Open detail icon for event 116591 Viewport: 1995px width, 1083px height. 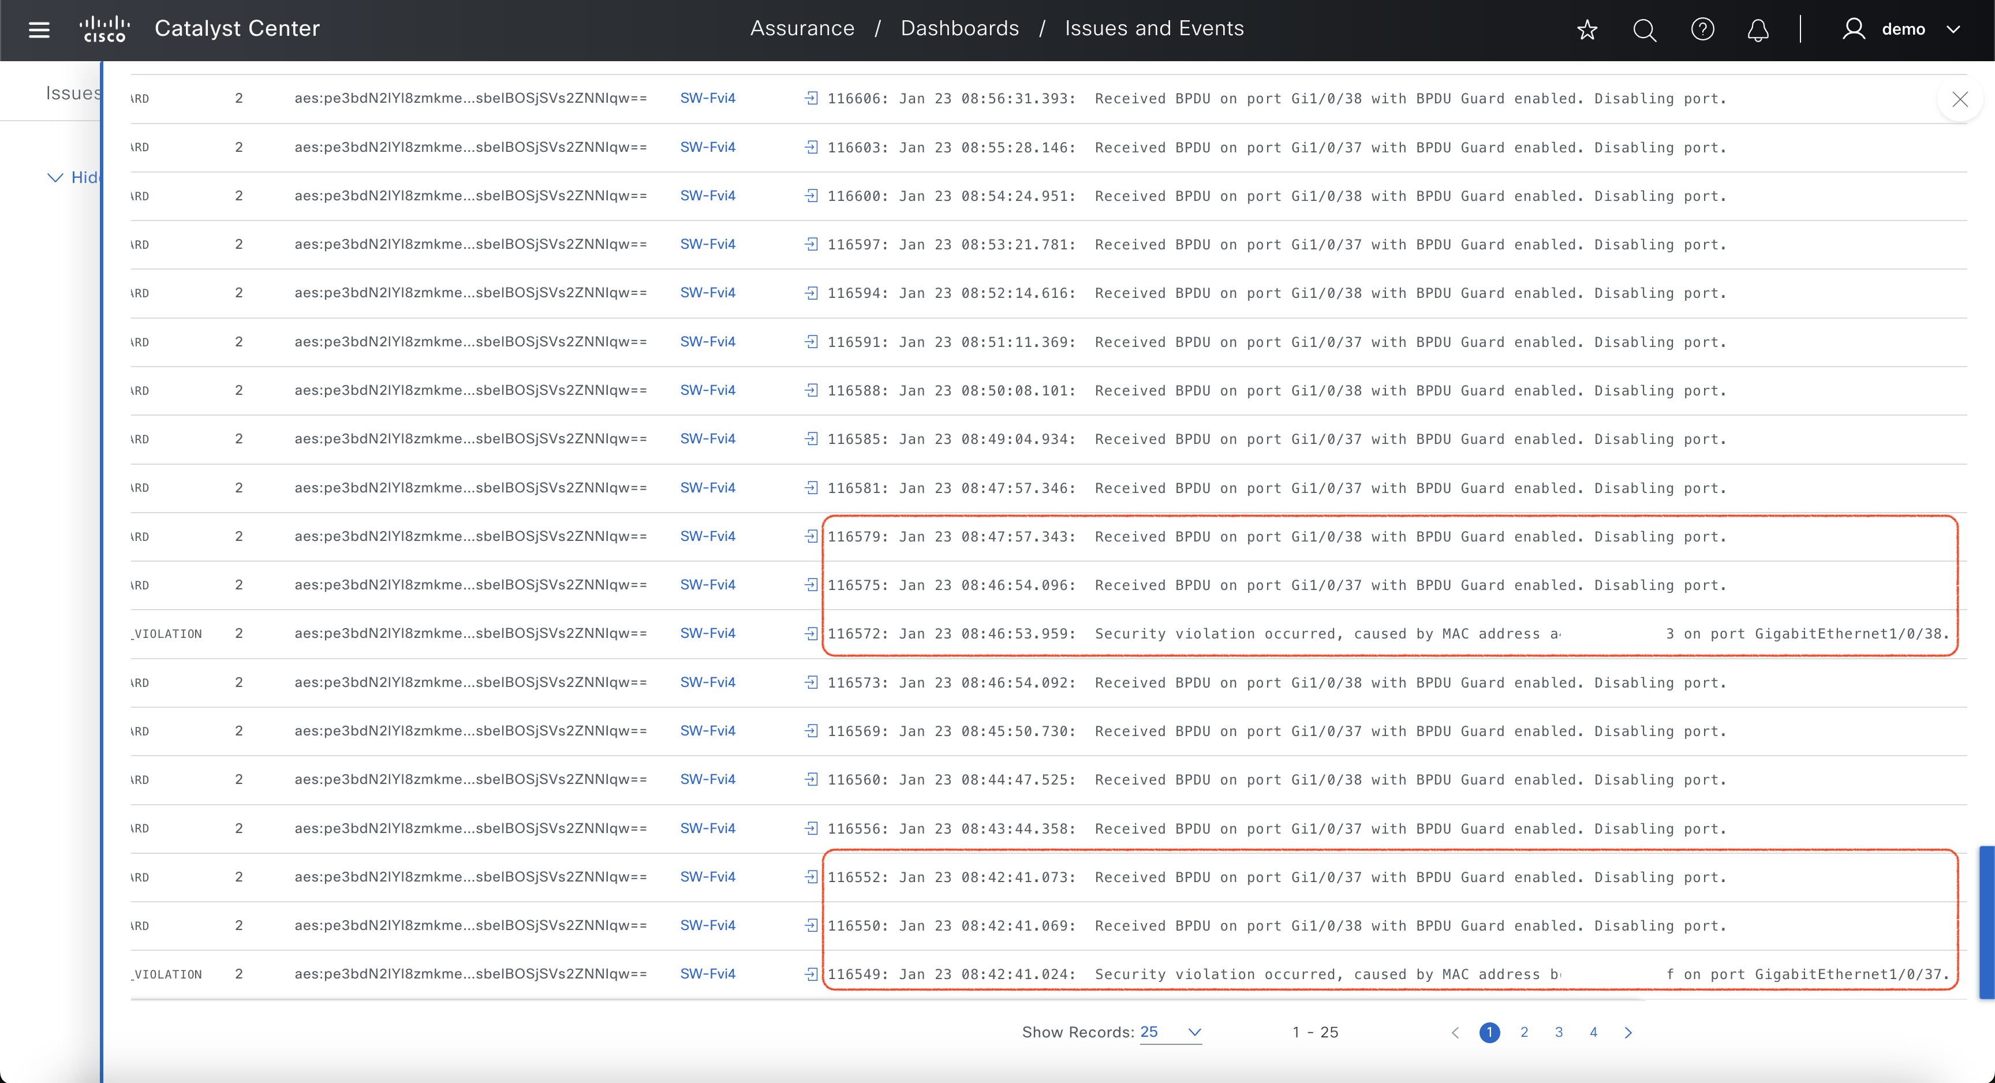coord(811,342)
